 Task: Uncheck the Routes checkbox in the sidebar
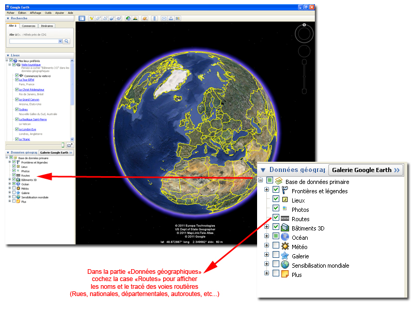[14, 175]
